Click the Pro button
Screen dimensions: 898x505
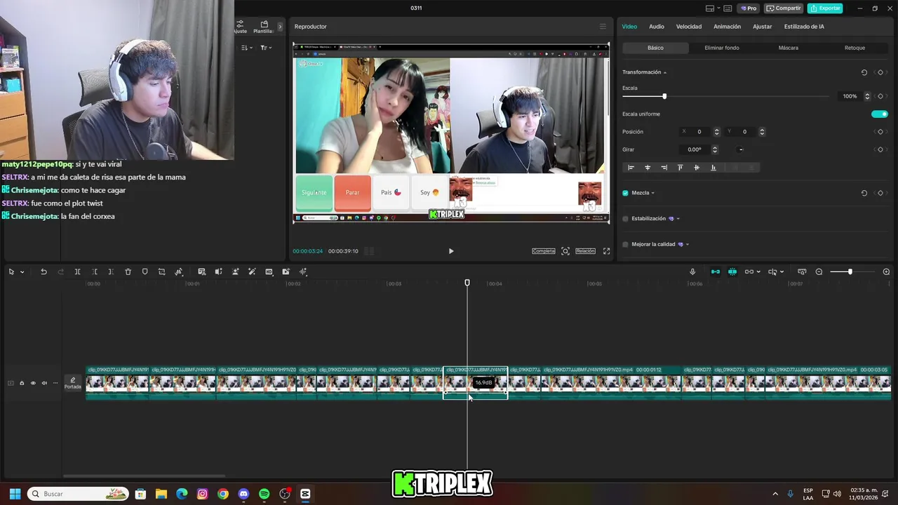tap(748, 8)
